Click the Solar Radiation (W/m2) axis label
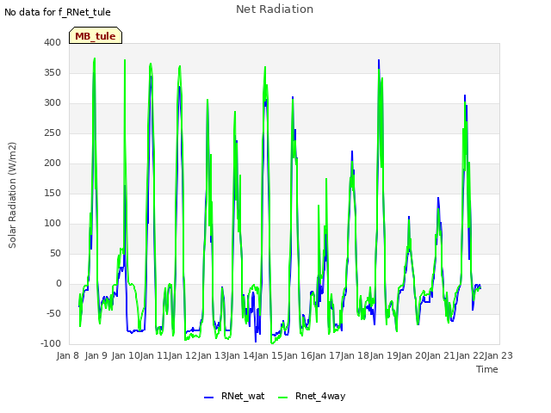This screenshot has width=551, height=413. click(12, 195)
